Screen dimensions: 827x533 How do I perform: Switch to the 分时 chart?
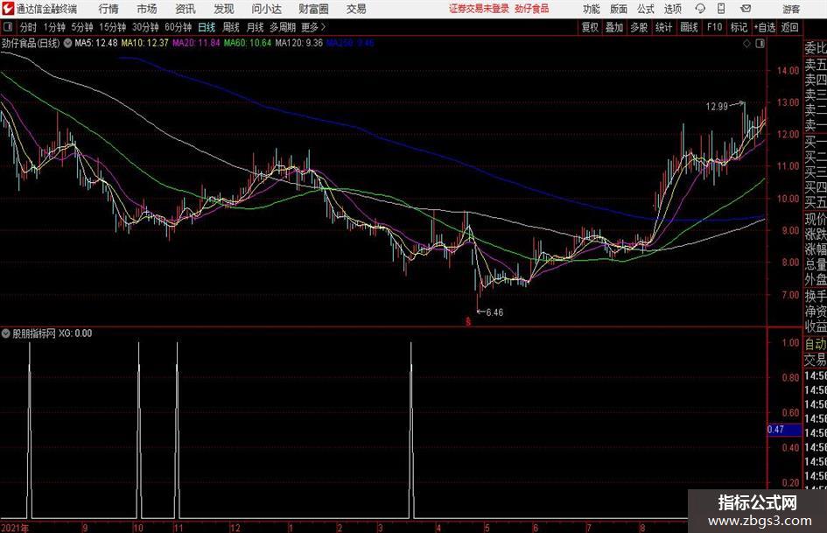pyautogui.click(x=28, y=27)
